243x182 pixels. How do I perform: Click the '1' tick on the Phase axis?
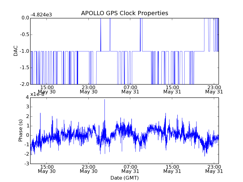27,126
